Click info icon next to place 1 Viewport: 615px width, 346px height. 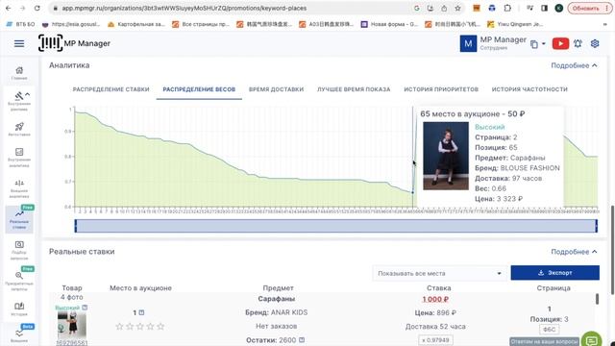pyautogui.click(x=141, y=312)
